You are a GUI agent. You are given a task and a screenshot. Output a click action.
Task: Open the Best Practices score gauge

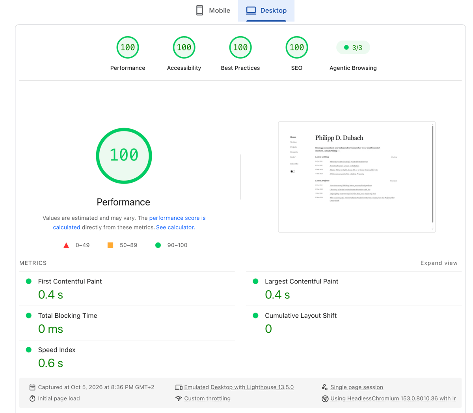tap(240, 48)
